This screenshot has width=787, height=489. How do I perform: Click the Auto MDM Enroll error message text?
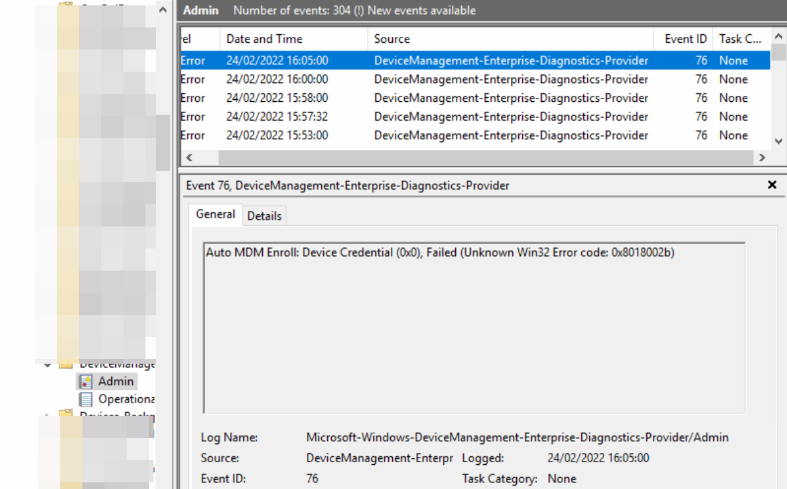(x=440, y=253)
